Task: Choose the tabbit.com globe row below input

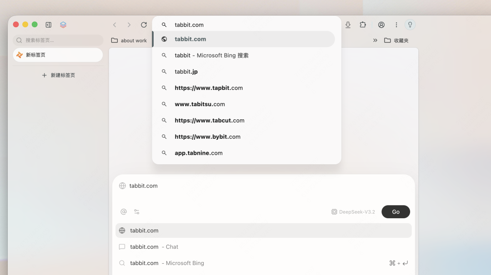Action: (x=264, y=231)
